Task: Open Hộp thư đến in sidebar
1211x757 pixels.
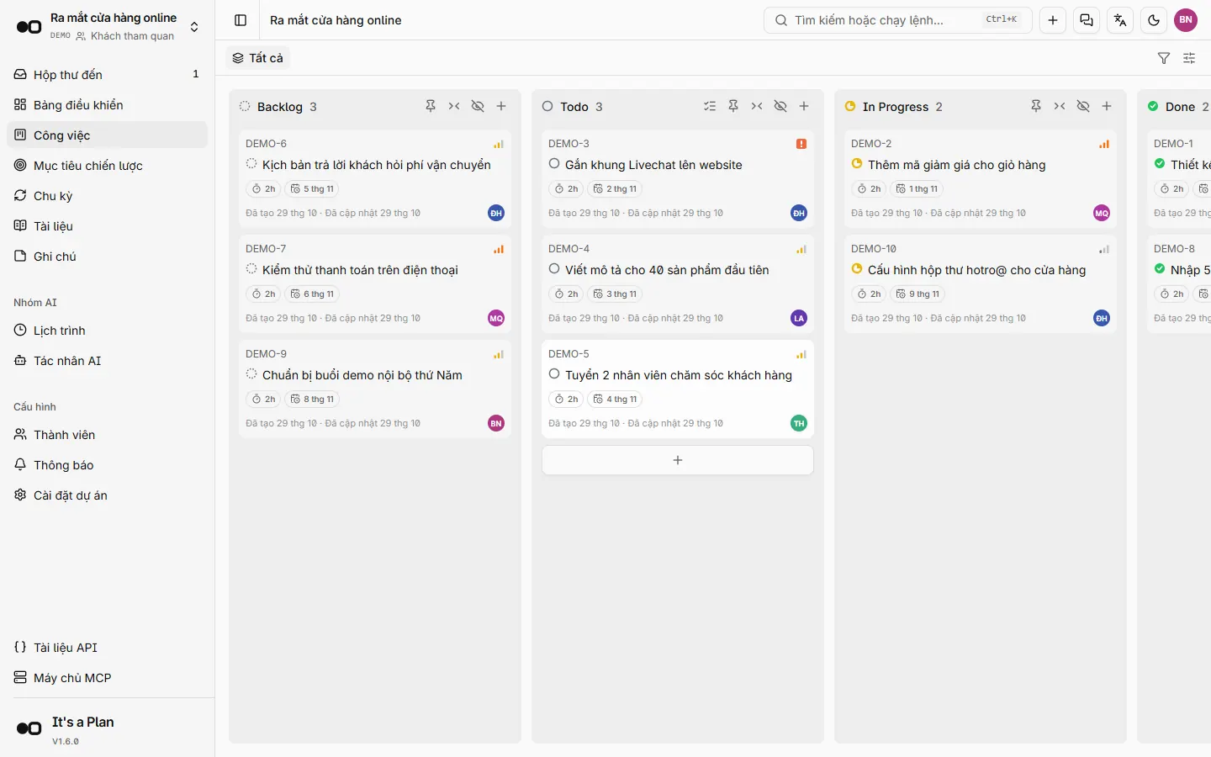Action: click(107, 74)
